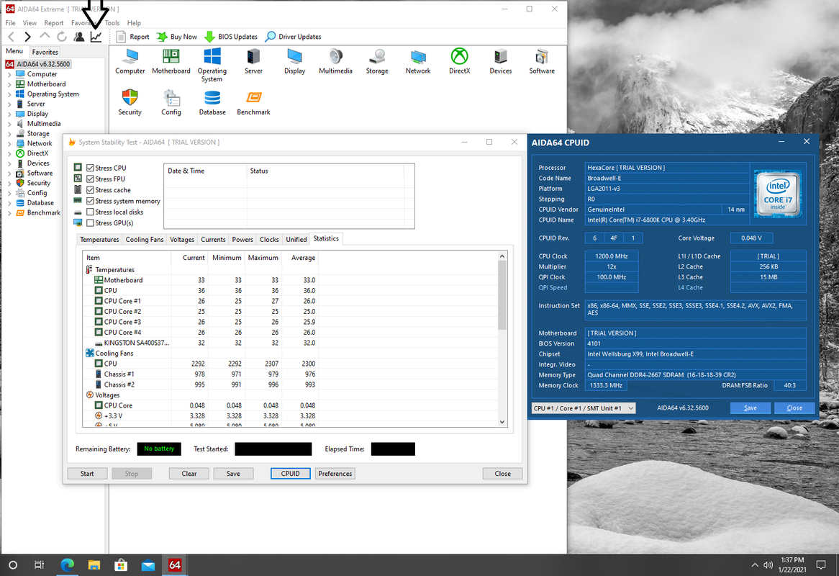Open BIOS Updates from toolbar

pyautogui.click(x=231, y=37)
